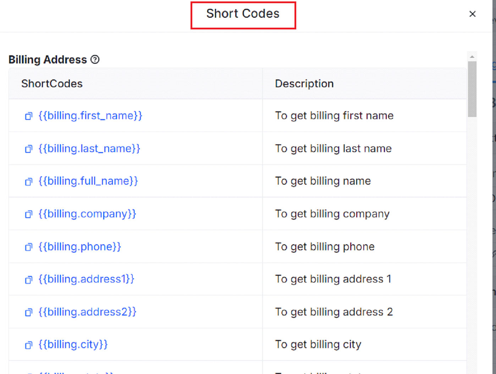Click the scrollbar up arrow

coord(472,57)
